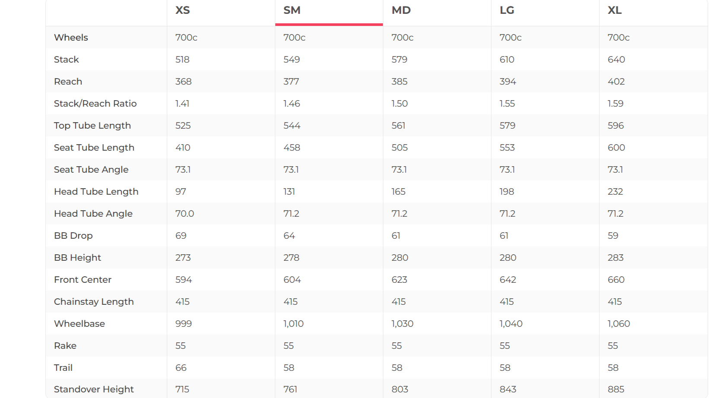Click the Seat Tube Angle label
Image resolution: width=709 pixels, height=398 pixels.
tap(91, 170)
